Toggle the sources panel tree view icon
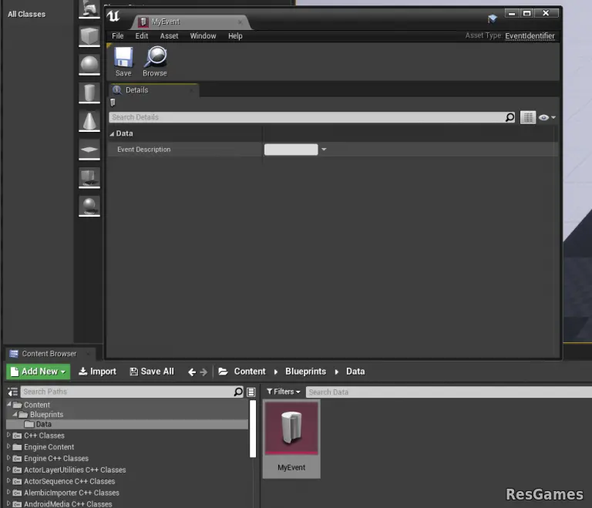Screen dimensions: 592x508 [13, 392]
